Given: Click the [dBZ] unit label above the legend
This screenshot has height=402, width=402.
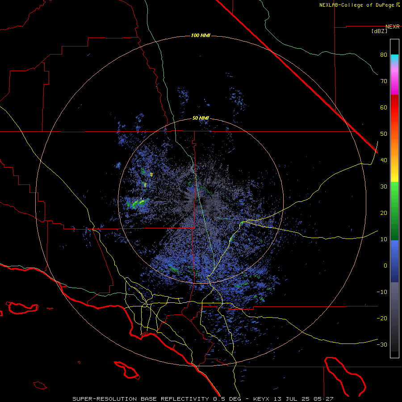Looking at the screenshot, I should click(x=379, y=31).
